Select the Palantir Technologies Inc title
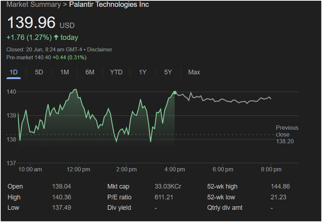 [109, 4]
